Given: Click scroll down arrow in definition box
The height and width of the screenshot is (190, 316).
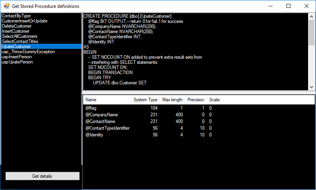Looking at the screenshot, I should [311, 87].
